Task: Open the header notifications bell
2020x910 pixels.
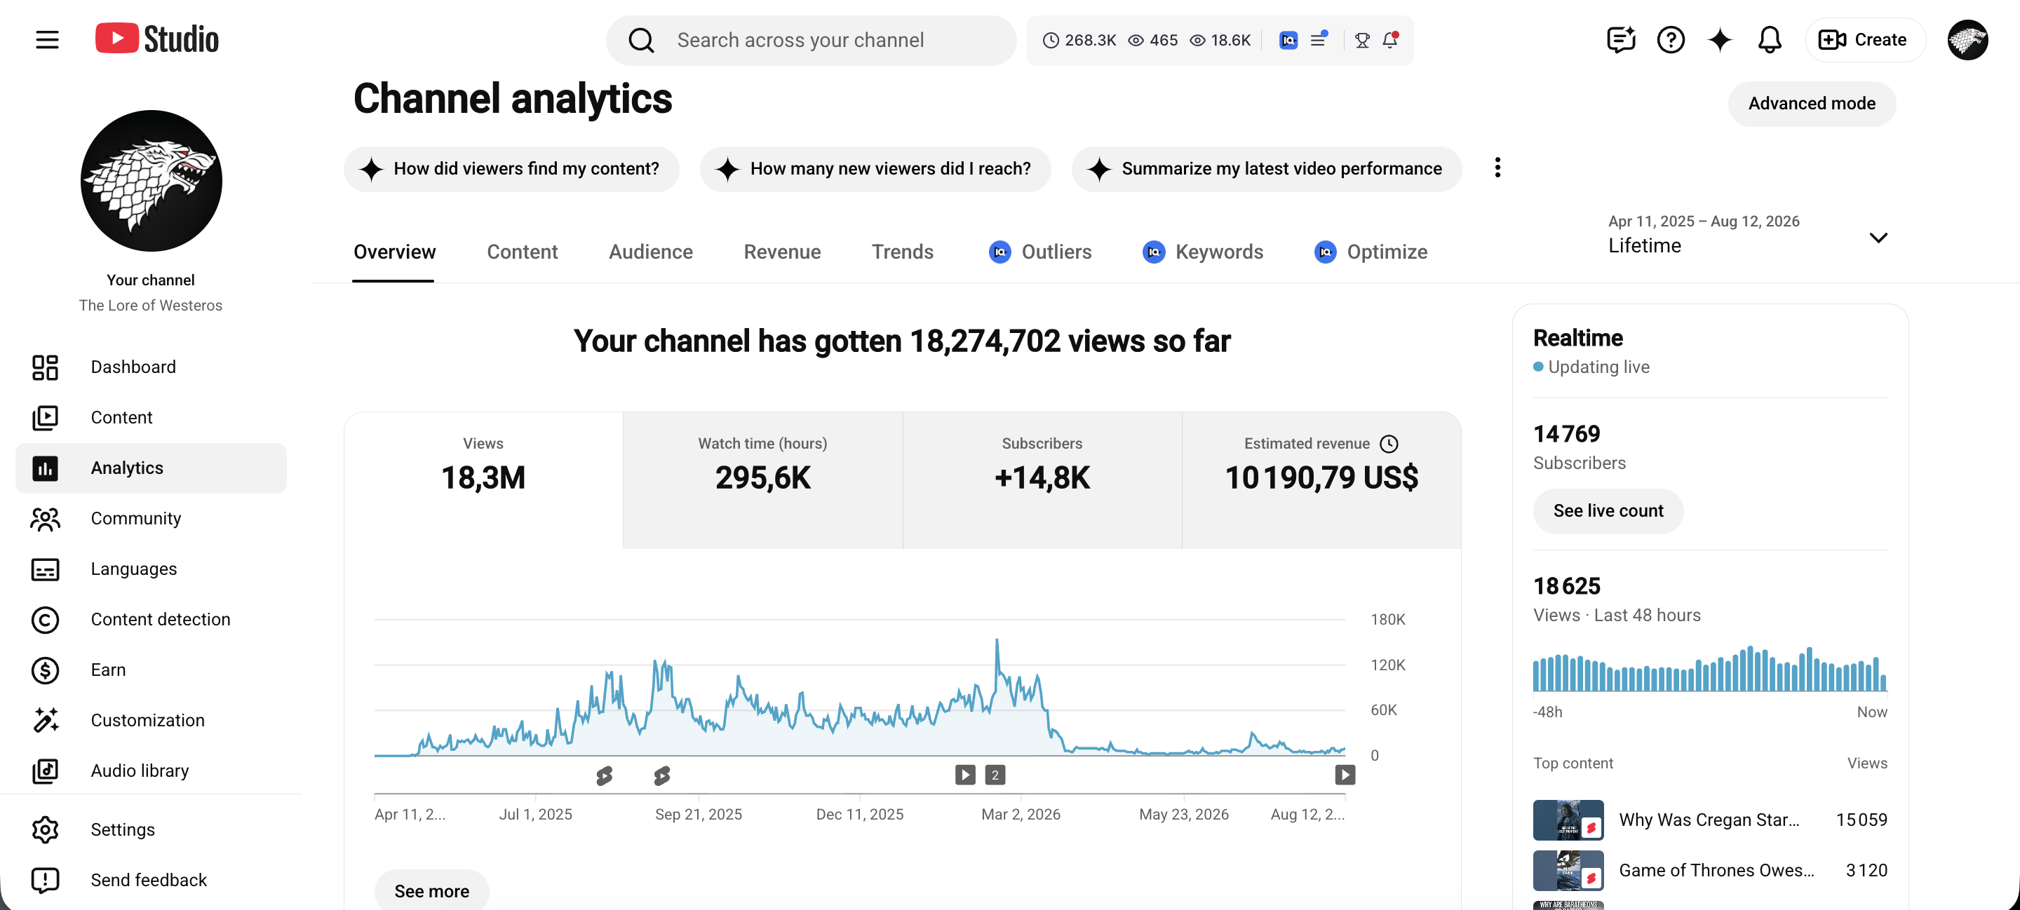Action: click(x=1769, y=39)
